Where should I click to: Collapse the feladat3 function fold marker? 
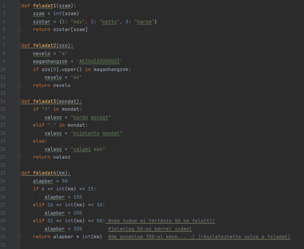(19, 101)
